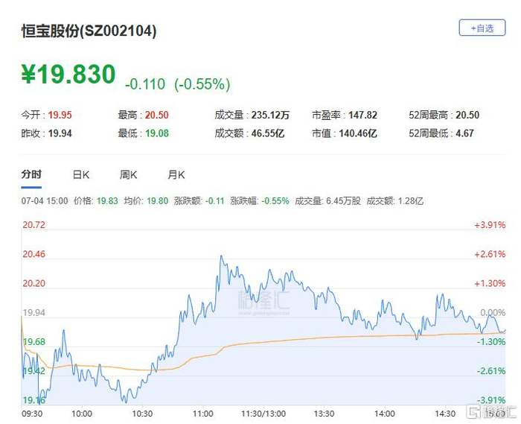Click the 14:00 time axis label
The image size is (521, 424).
[385, 414]
